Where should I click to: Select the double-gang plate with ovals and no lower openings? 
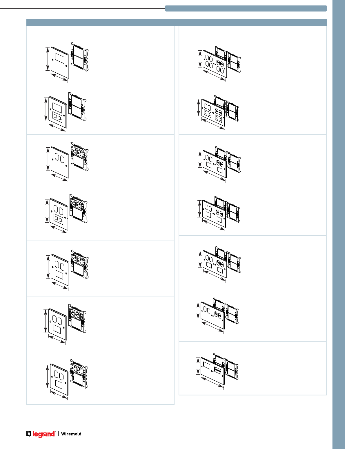point(213,316)
